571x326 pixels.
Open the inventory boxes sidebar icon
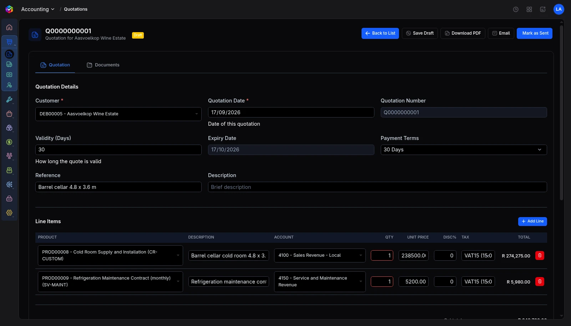(9, 128)
